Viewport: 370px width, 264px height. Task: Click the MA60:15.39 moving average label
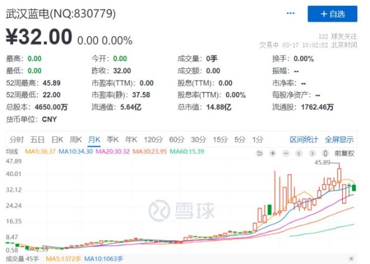pos(187,151)
